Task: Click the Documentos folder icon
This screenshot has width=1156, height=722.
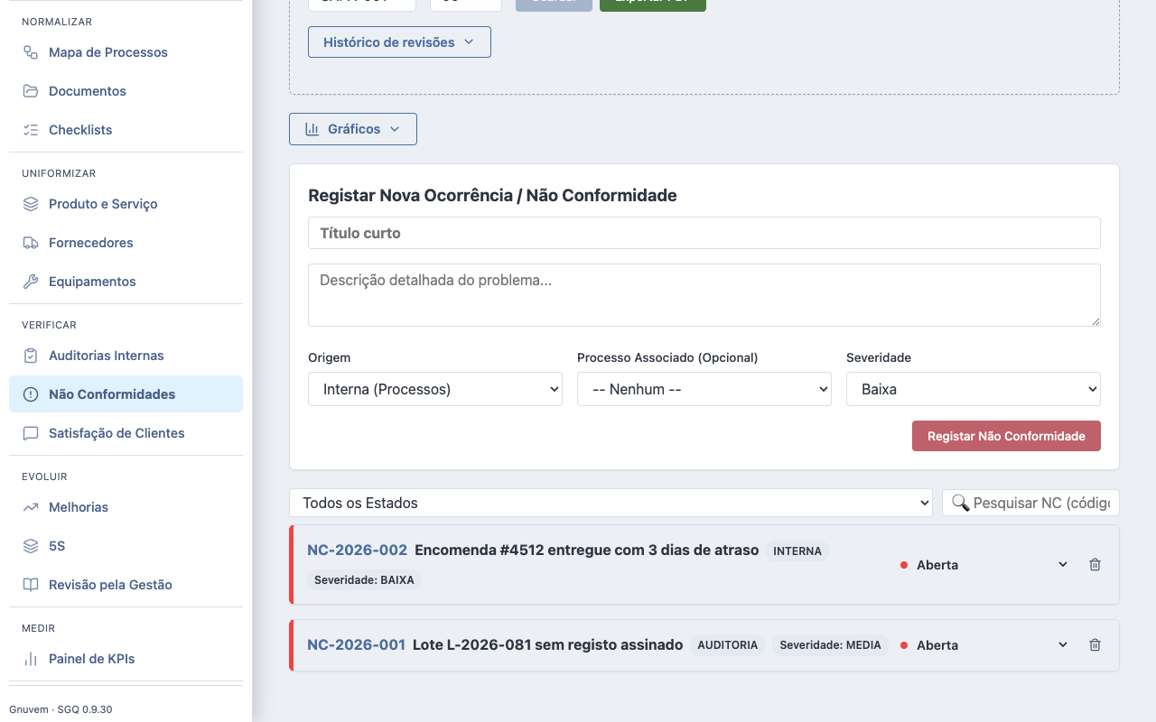Action: tap(31, 91)
